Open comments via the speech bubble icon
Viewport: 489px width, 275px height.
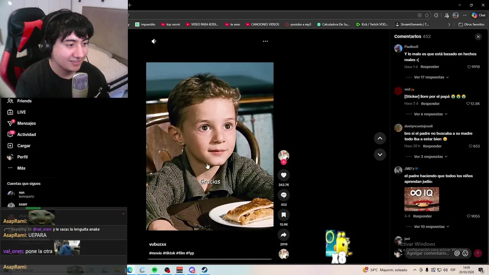(283, 195)
